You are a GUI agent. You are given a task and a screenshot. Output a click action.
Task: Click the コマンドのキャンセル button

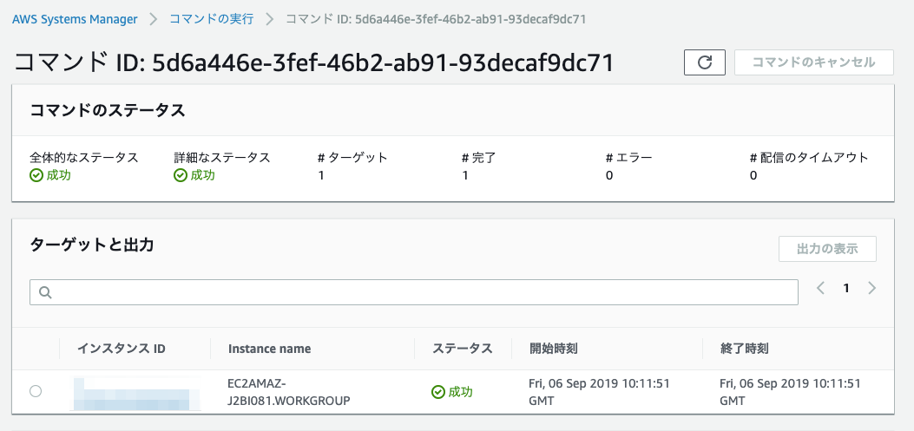tap(813, 62)
